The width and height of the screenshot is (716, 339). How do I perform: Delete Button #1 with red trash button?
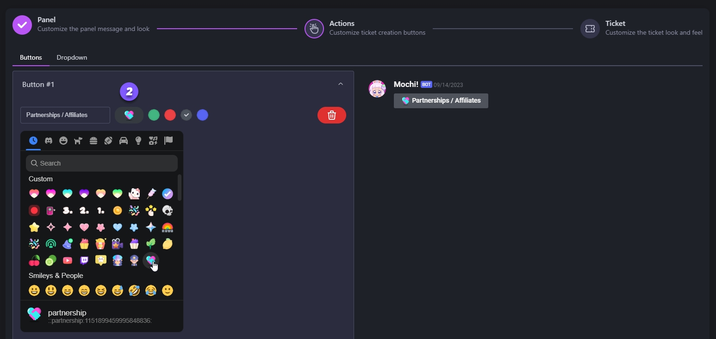[332, 115]
